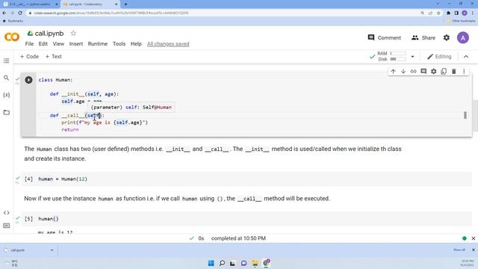The height and width of the screenshot is (269, 478).
Task: Star the call.ipynb notebook
Action: tap(73, 33)
